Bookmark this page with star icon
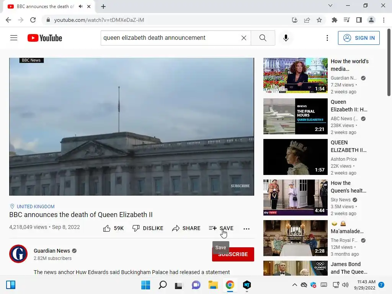392x294 pixels. (319, 20)
